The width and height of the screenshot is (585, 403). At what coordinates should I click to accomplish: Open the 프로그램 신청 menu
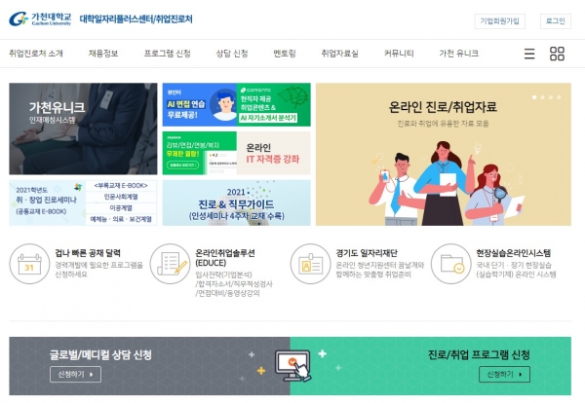167,54
